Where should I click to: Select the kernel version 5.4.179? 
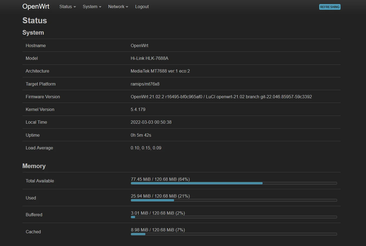pyautogui.click(x=138, y=109)
